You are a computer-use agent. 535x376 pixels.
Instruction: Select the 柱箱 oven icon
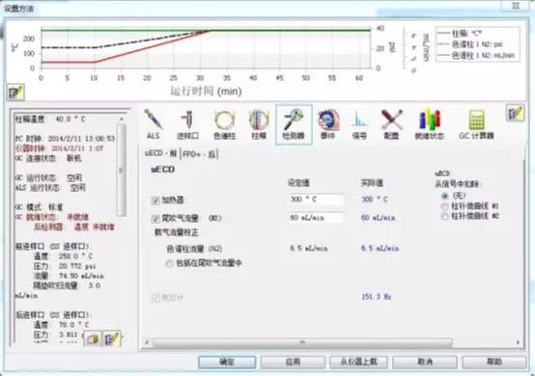tap(259, 124)
